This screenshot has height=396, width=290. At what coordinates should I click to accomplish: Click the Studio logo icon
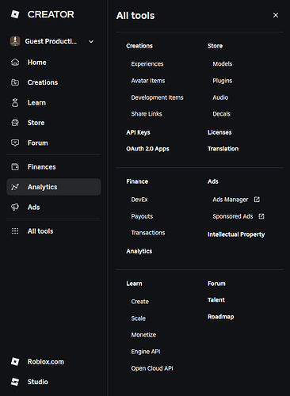[x=15, y=382]
